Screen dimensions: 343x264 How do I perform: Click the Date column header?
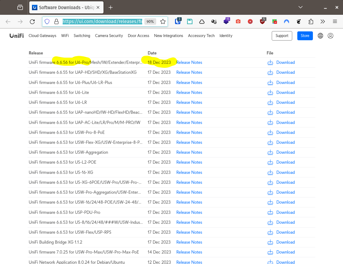point(152,53)
